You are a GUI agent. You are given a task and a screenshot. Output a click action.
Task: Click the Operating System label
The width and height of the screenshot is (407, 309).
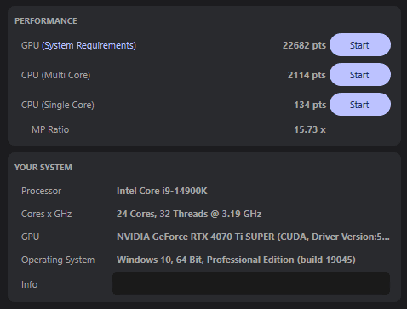coord(58,260)
